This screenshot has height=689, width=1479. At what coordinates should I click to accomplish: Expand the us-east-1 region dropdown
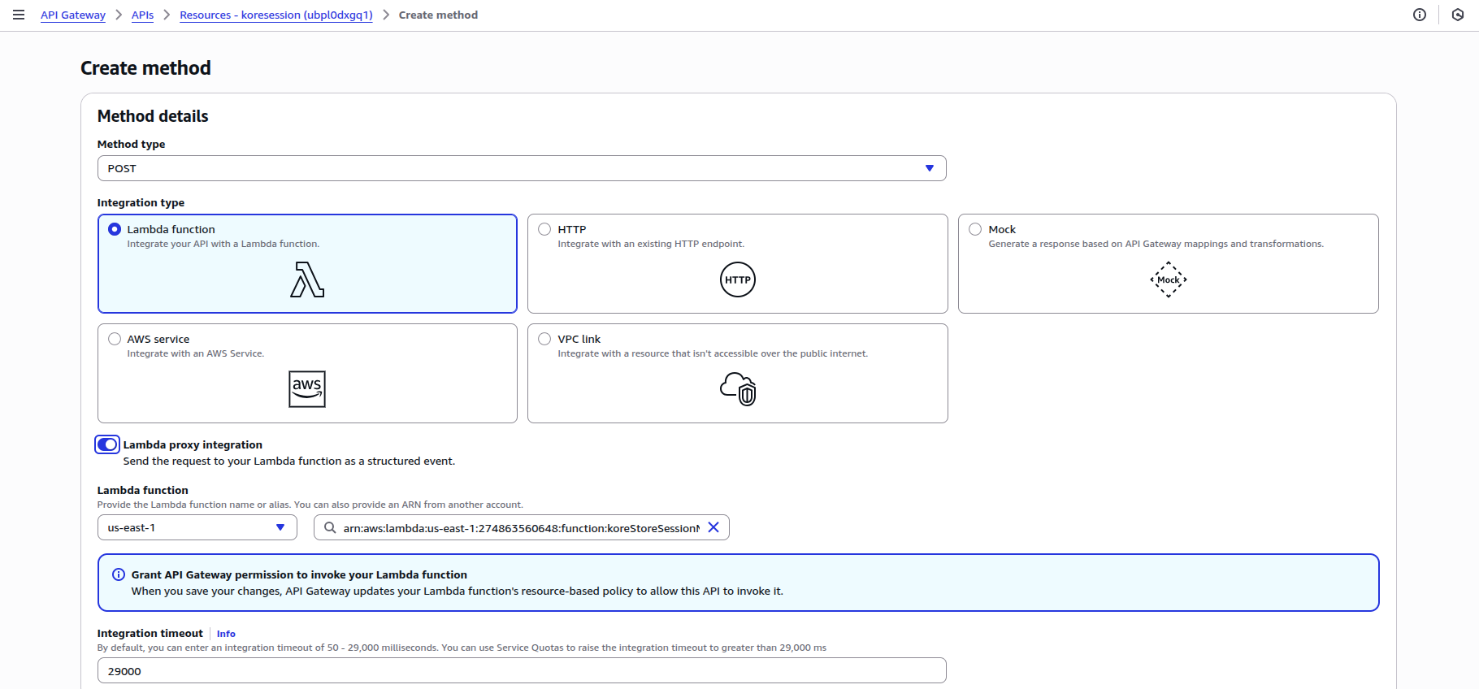tap(197, 527)
